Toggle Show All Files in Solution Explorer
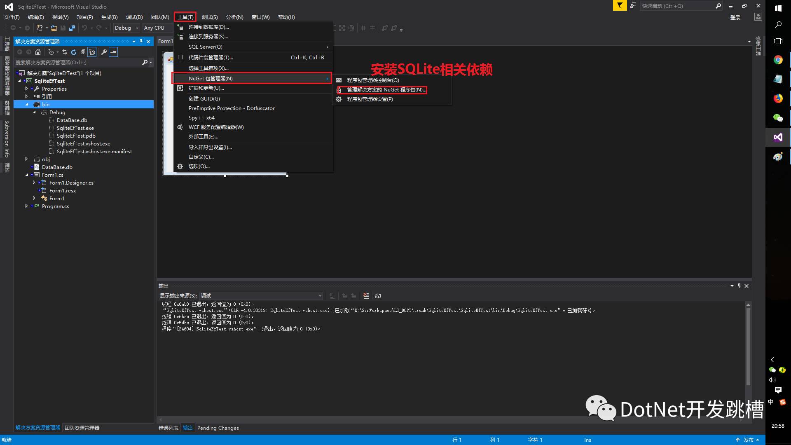Viewport: 791px width, 445px height. tap(92, 52)
